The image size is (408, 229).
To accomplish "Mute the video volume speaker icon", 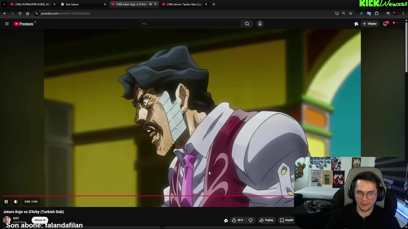I will (16, 202).
